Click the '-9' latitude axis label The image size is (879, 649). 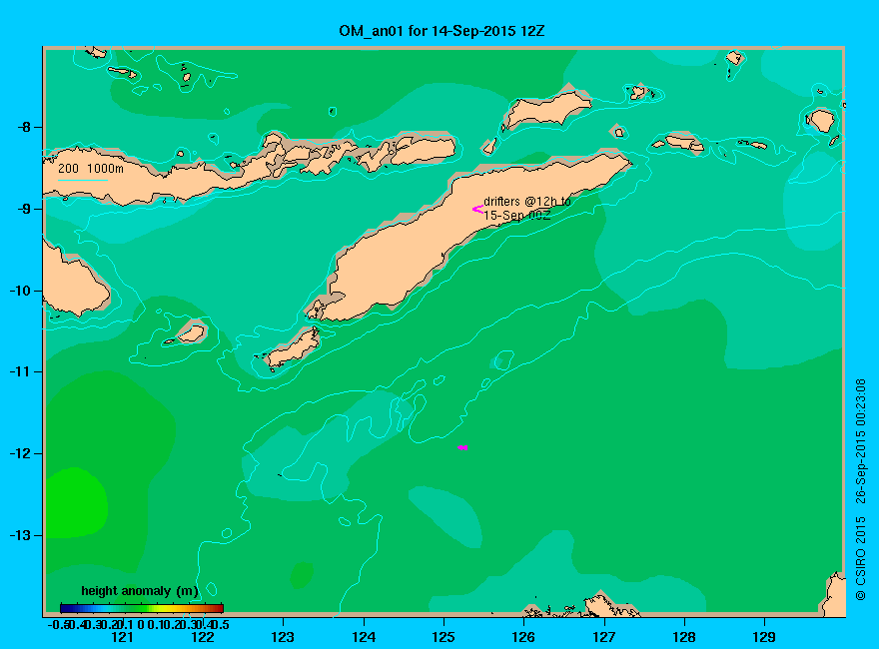click(24, 209)
